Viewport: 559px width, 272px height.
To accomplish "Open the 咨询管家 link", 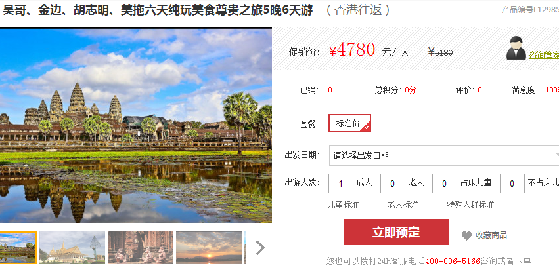I will tap(544, 56).
